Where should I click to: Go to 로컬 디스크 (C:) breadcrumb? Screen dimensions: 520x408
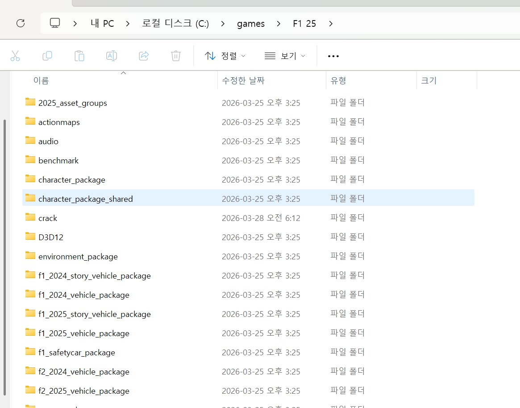pyautogui.click(x=175, y=24)
